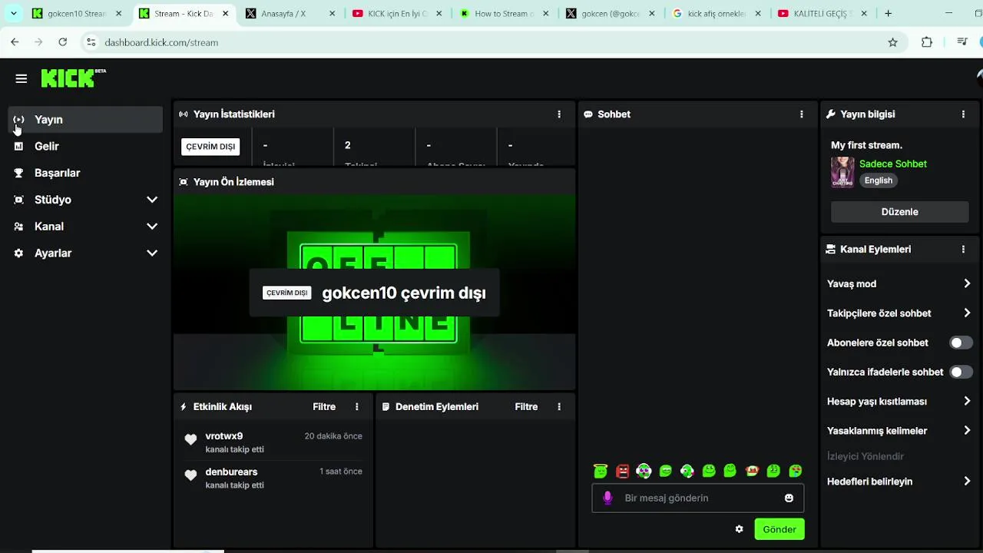The image size is (983, 553).
Task: Open options menu of Sohbet panel
Action: coord(802,114)
